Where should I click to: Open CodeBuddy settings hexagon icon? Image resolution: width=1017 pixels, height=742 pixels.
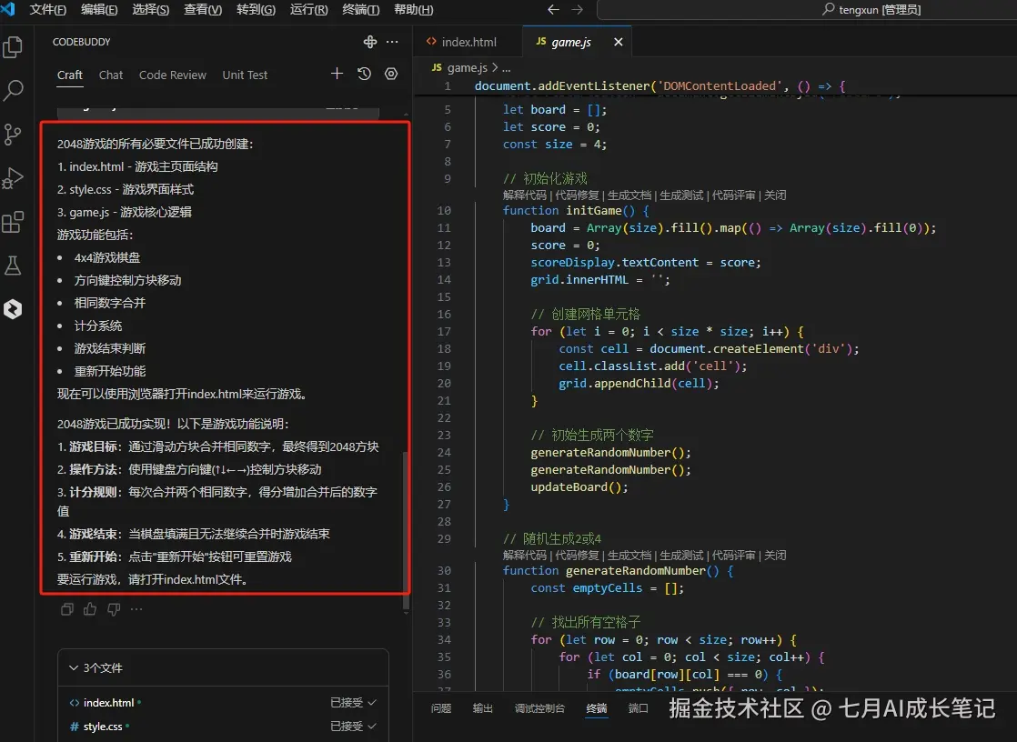(391, 74)
